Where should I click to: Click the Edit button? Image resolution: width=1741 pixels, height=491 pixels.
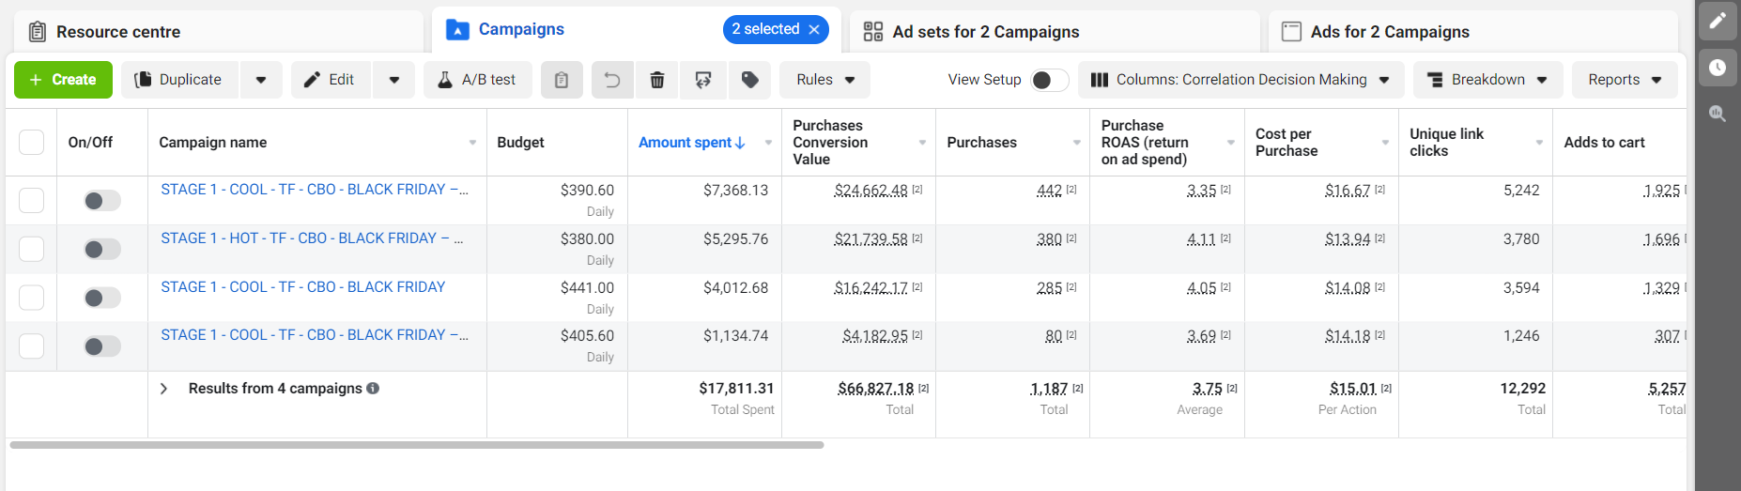pyautogui.click(x=331, y=80)
